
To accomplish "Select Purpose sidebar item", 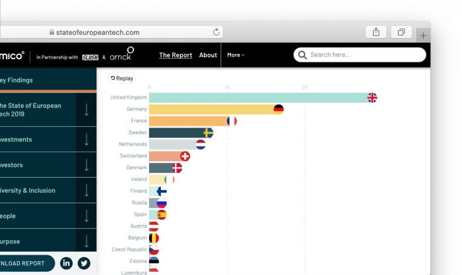I will [38, 241].
